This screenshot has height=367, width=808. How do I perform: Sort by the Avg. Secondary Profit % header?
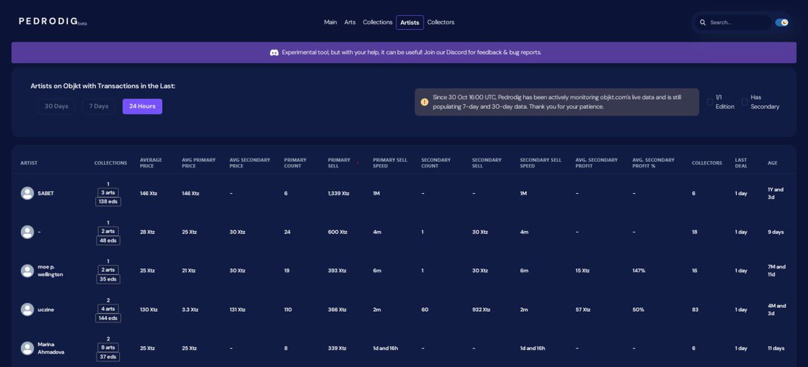653,163
